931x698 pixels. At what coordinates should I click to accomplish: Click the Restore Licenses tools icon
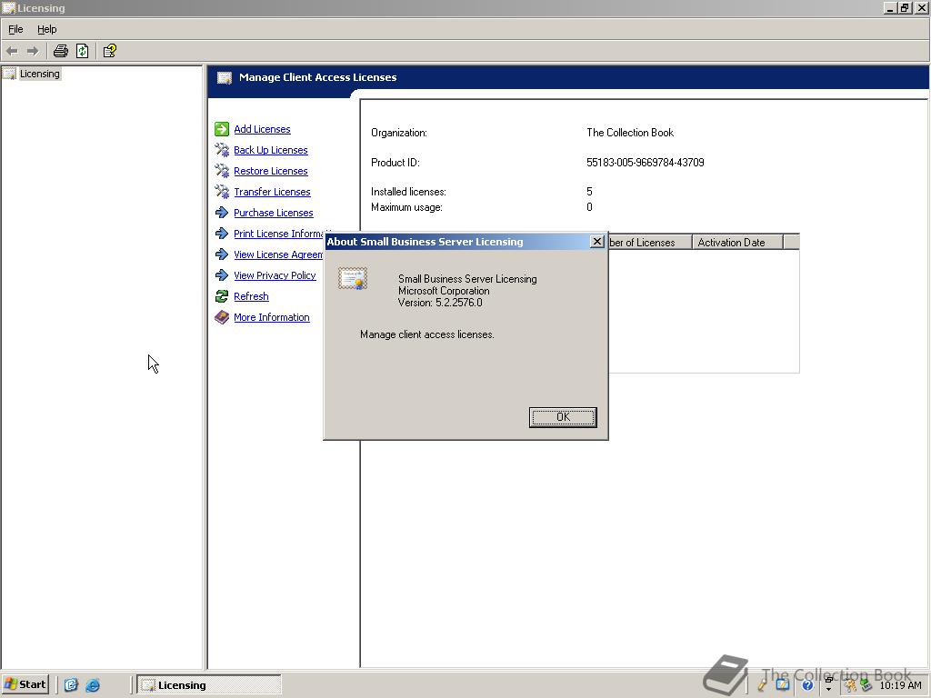222,170
